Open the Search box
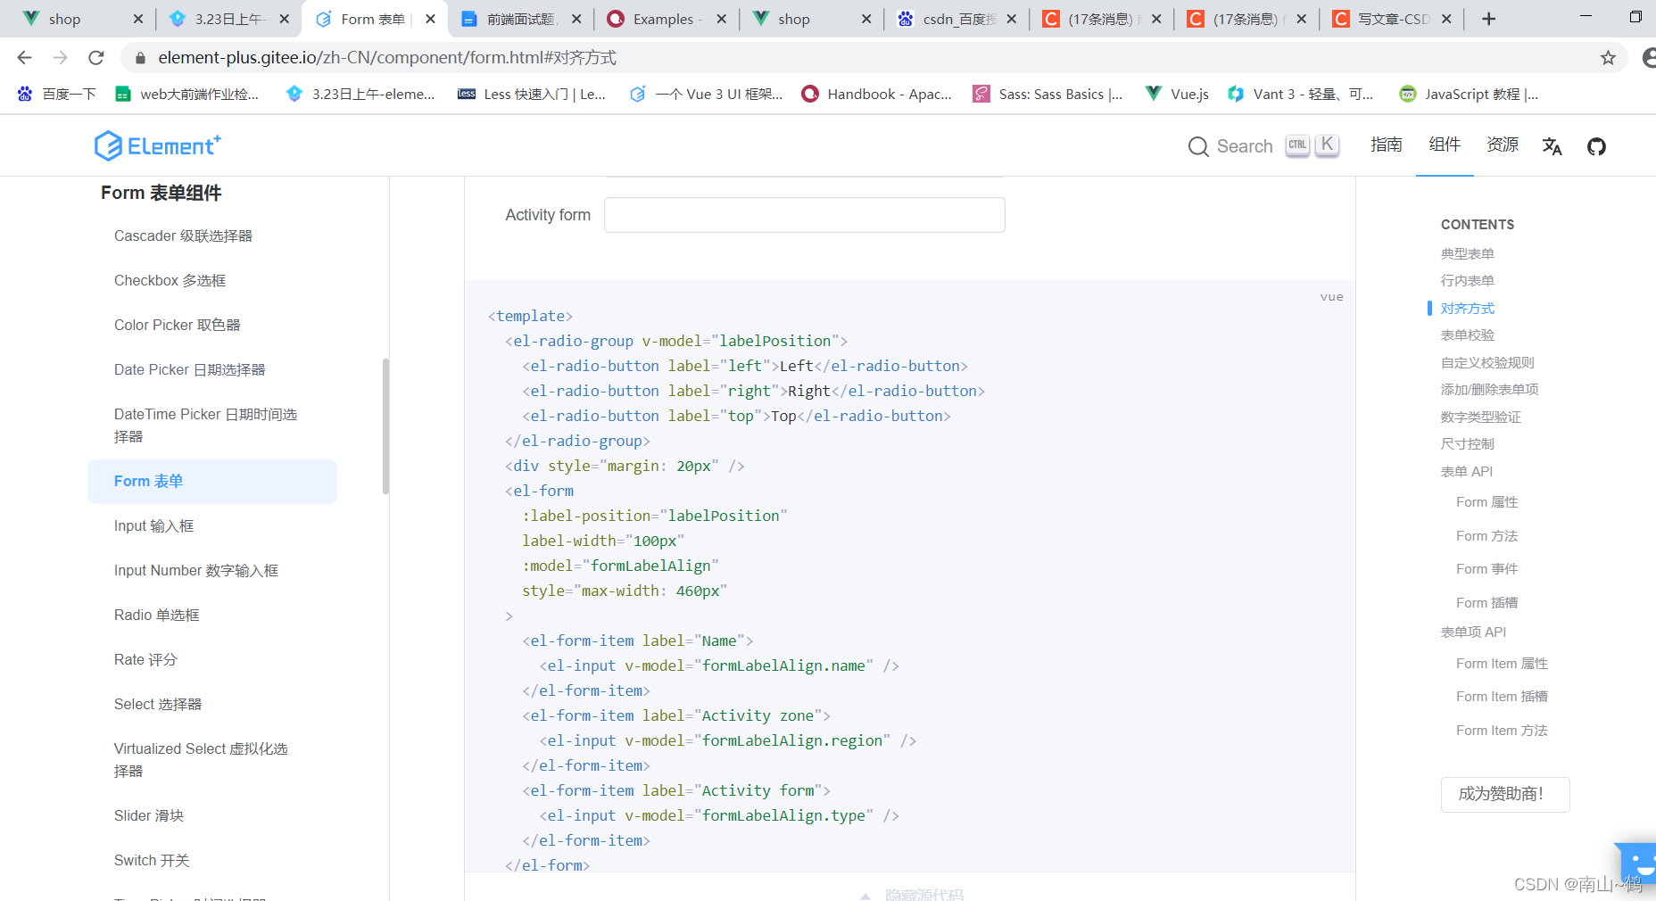This screenshot has height=901, width=1656. click(x=1263, y=146)
